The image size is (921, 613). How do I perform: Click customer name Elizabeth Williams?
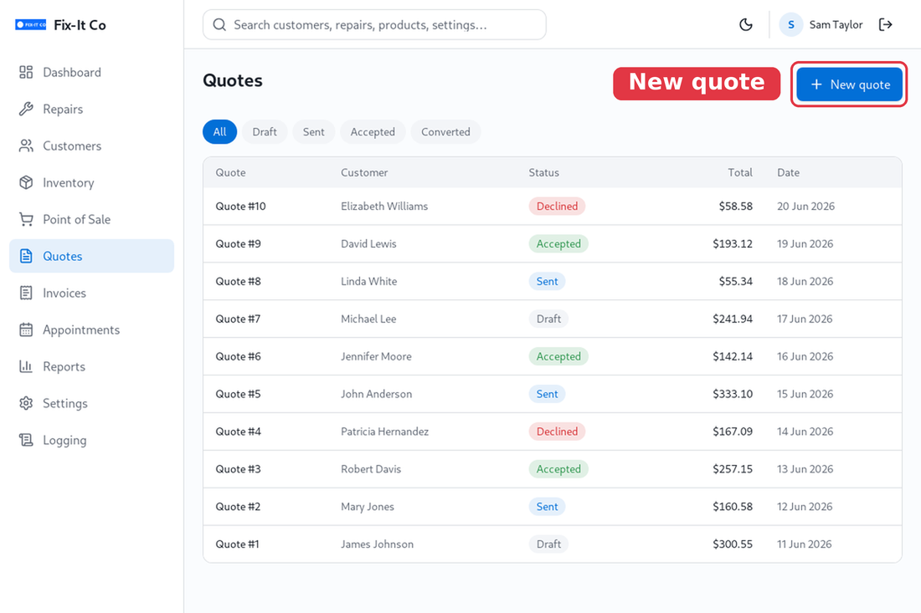tap(385, 207)
